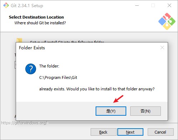Click the blue question mark icon
Screen dimensions: 178x140
point(31,69)
